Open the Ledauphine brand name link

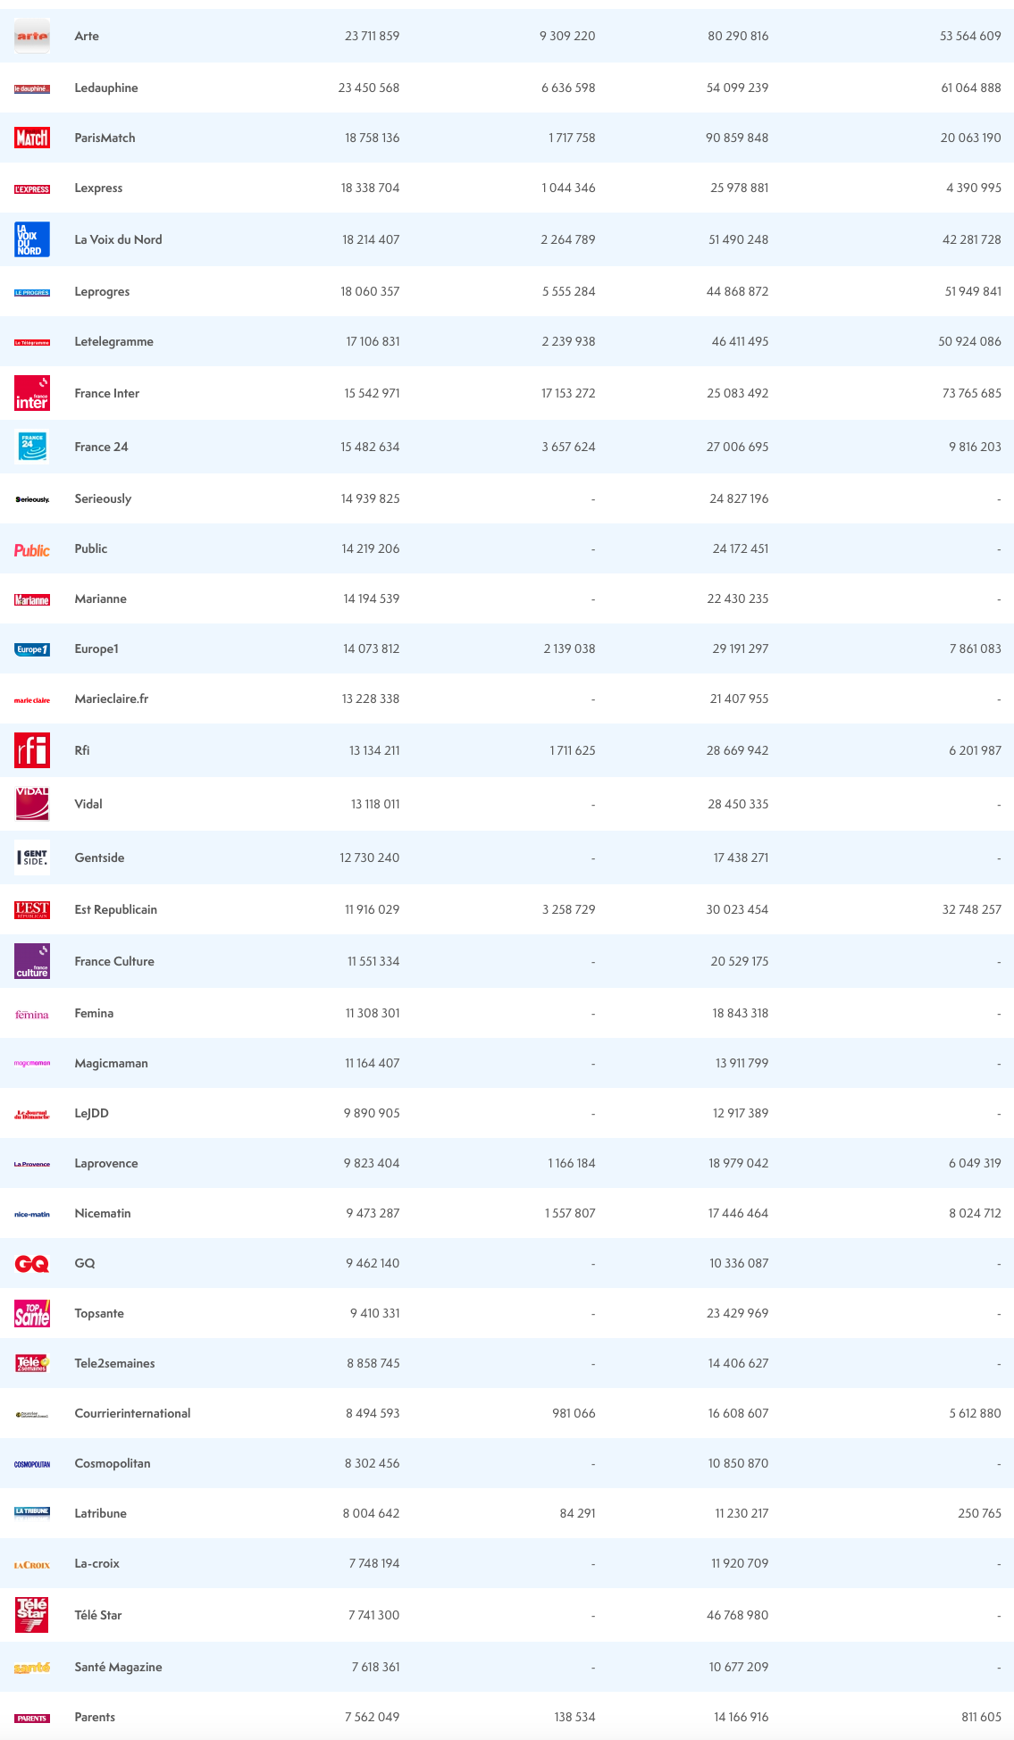click(x=106, y=88)
